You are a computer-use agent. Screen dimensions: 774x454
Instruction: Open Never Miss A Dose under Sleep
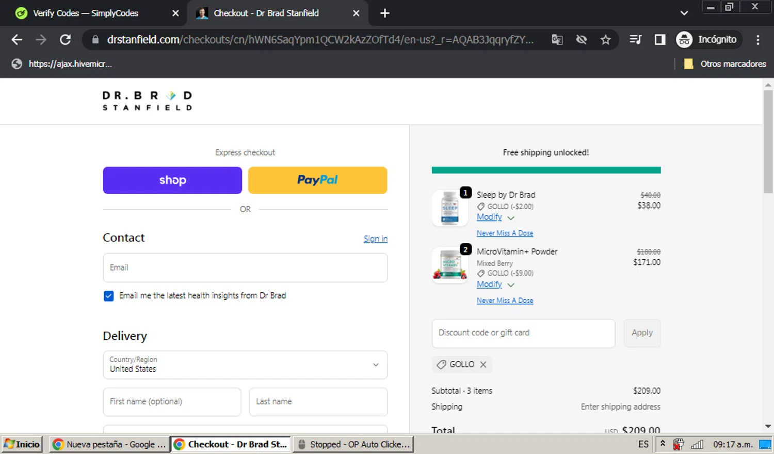click(505, 233)
